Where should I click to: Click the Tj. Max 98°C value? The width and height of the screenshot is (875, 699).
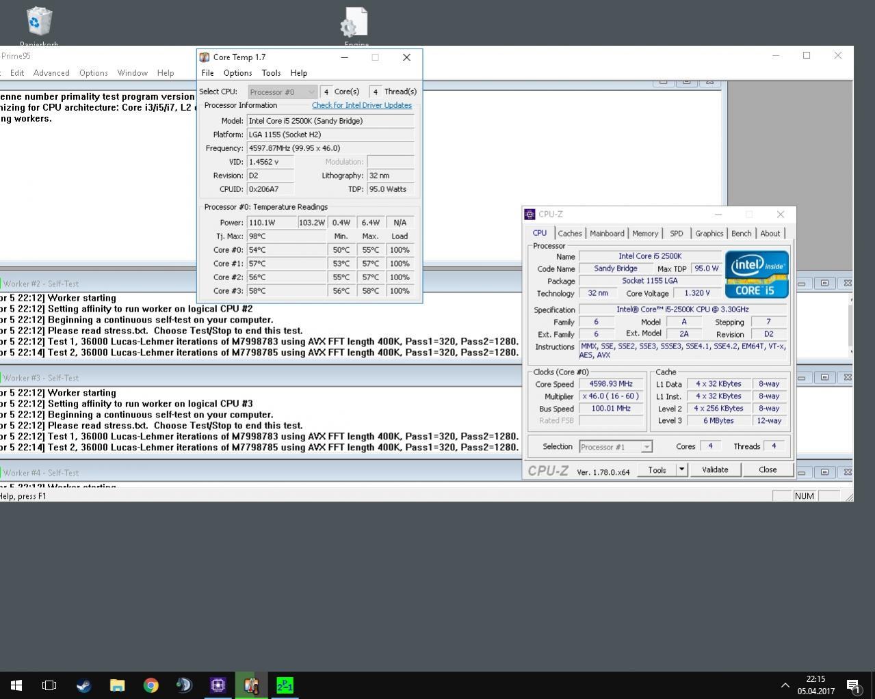(x=287, y=236)
